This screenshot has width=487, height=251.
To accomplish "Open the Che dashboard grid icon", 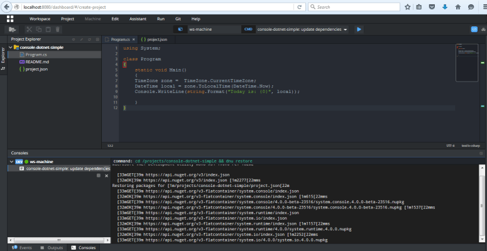I will 10,19.
